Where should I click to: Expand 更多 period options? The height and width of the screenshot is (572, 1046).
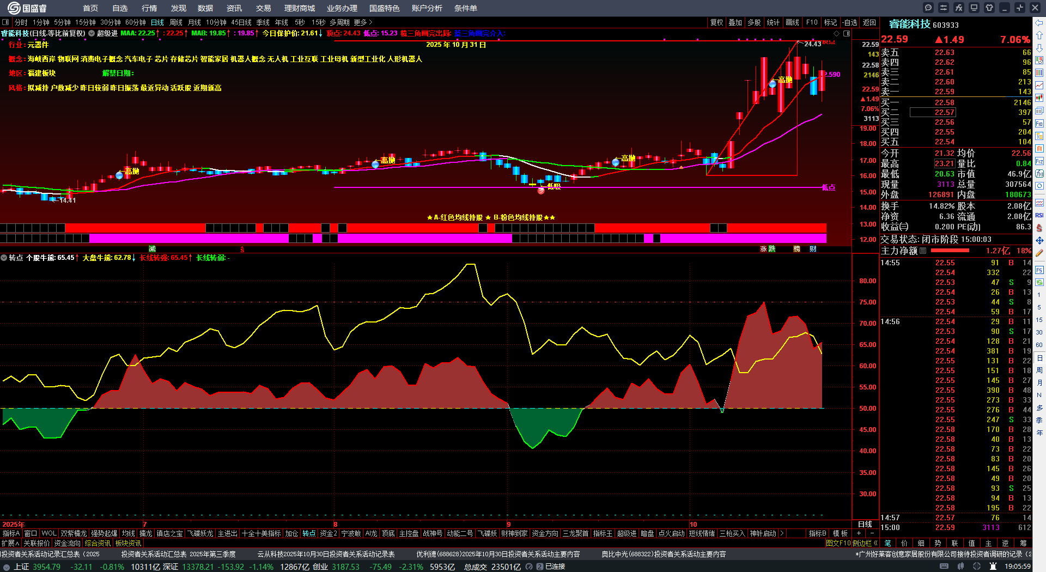pos(363,22)
